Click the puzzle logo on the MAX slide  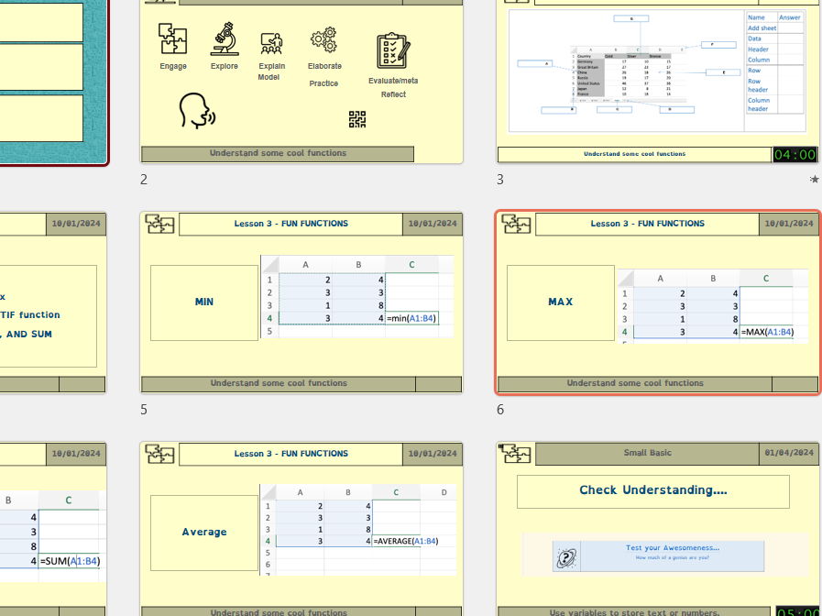pyautogui.click(x=516, y=224)
